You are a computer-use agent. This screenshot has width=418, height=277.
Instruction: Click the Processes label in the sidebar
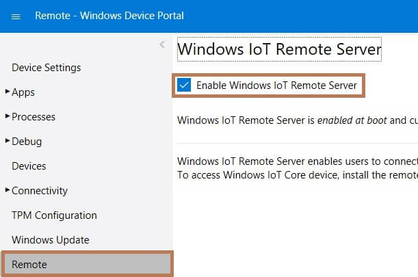point(34,117)
